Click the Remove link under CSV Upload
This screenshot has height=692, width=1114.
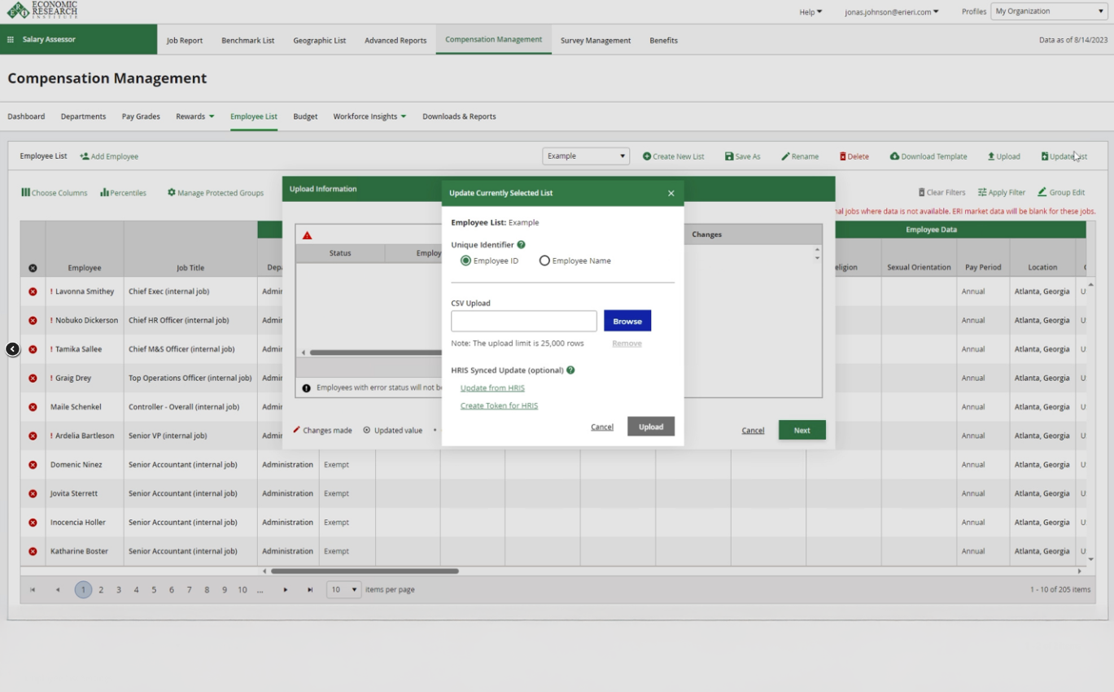pyautogui.click(x=627, y=344)
